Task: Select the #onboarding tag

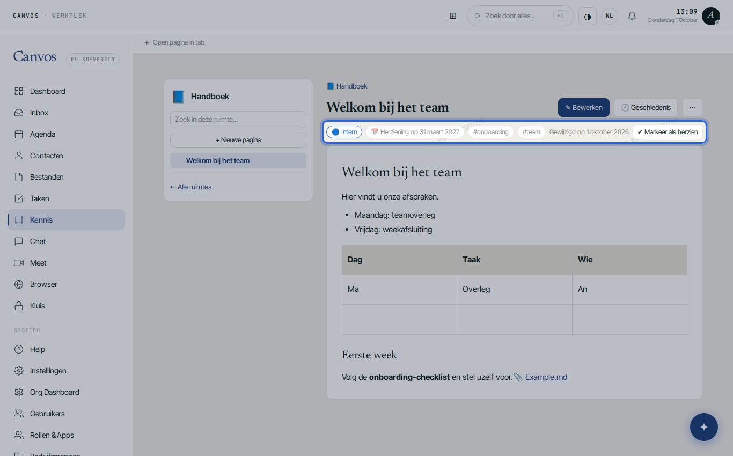Action: tap(491, 132)
